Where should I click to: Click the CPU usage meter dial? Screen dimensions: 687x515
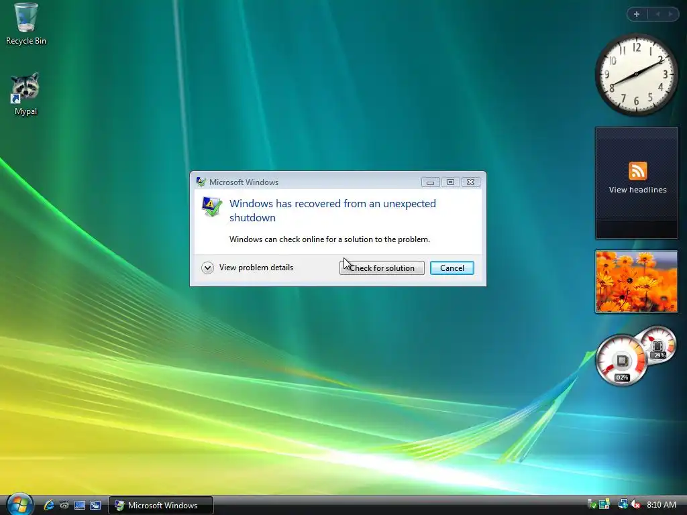[621, 360]
